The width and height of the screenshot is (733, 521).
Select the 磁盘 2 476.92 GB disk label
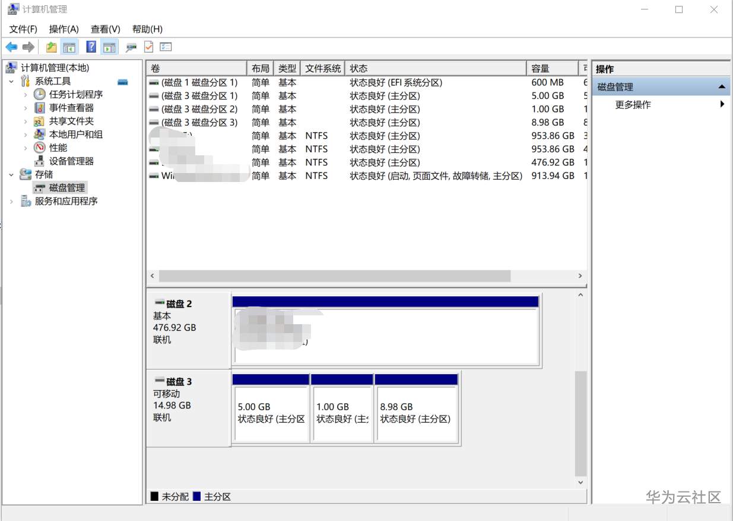pyautogui.click(x=188, y=330)
